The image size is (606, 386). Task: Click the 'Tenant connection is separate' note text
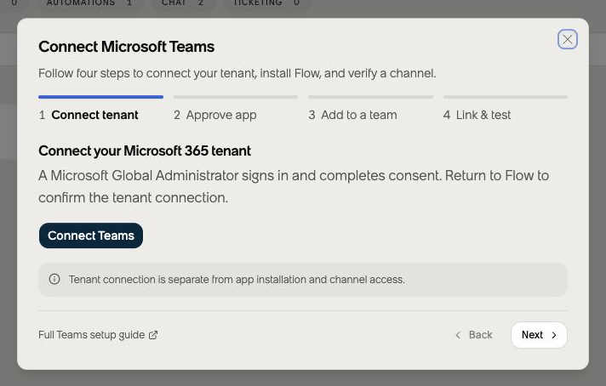(x=237, y=280)
